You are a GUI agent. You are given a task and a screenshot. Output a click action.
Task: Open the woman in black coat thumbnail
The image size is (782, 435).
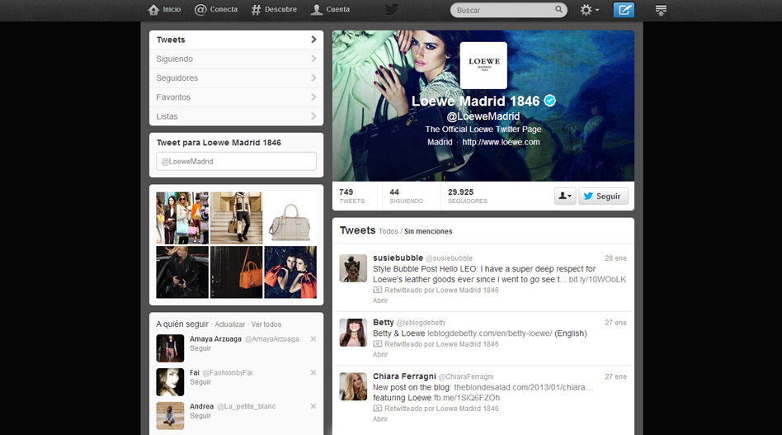click(182, 272)
